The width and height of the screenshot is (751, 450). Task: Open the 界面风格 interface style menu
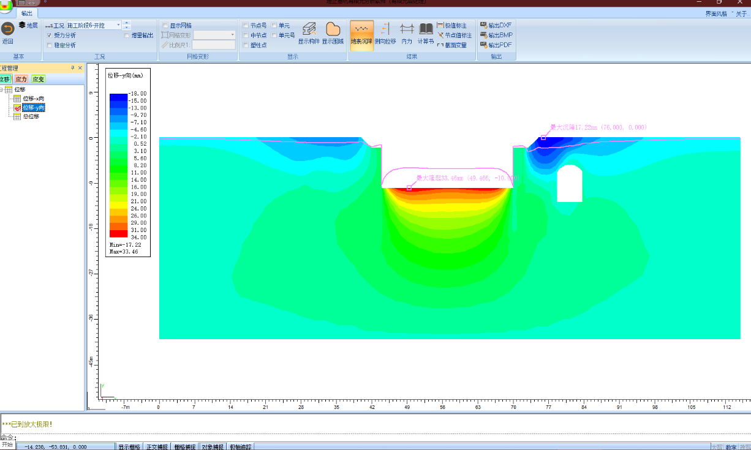[715, 13]
